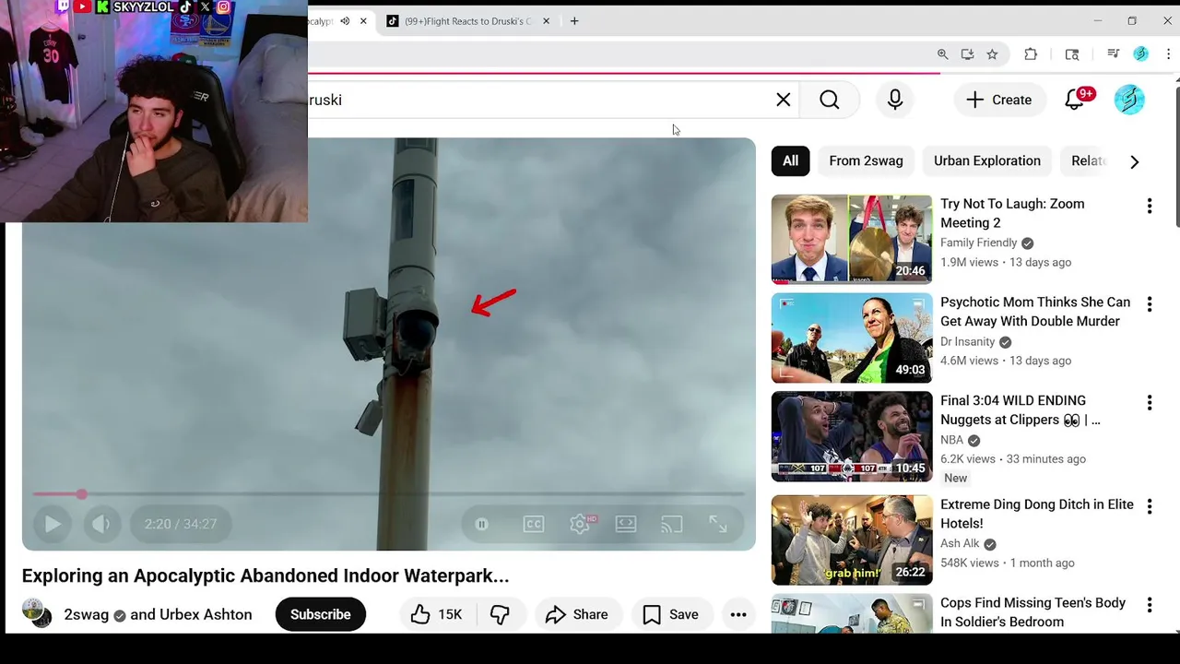Select the All filter chip

[x=791, y=160]
